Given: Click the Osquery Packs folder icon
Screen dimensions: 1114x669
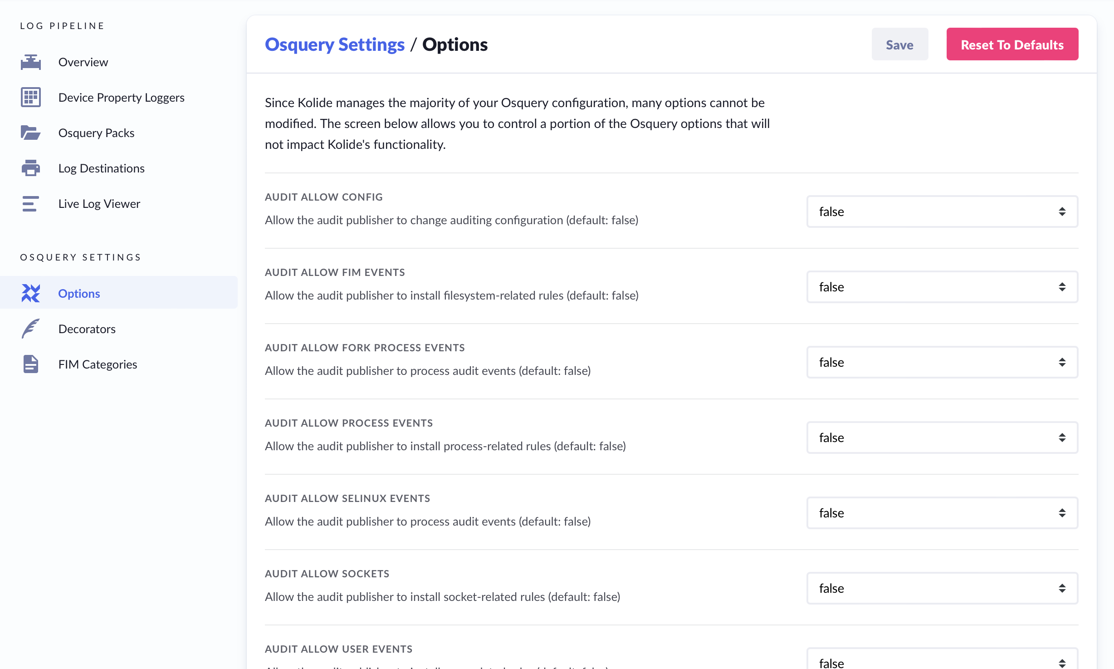Looking at the screenshot, I should [x=30, y=133].
